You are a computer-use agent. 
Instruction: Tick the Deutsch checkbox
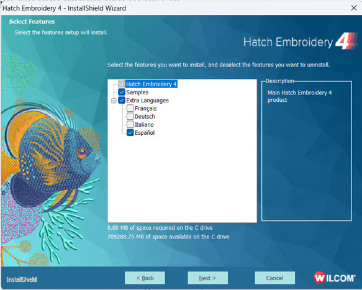tap(130, 116)
